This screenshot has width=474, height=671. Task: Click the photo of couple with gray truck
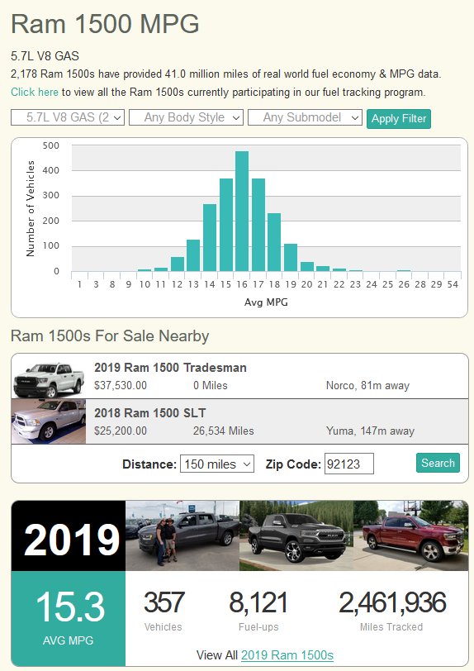point(182,535)
